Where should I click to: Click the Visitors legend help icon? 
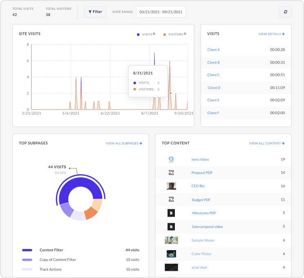[185, 34]
